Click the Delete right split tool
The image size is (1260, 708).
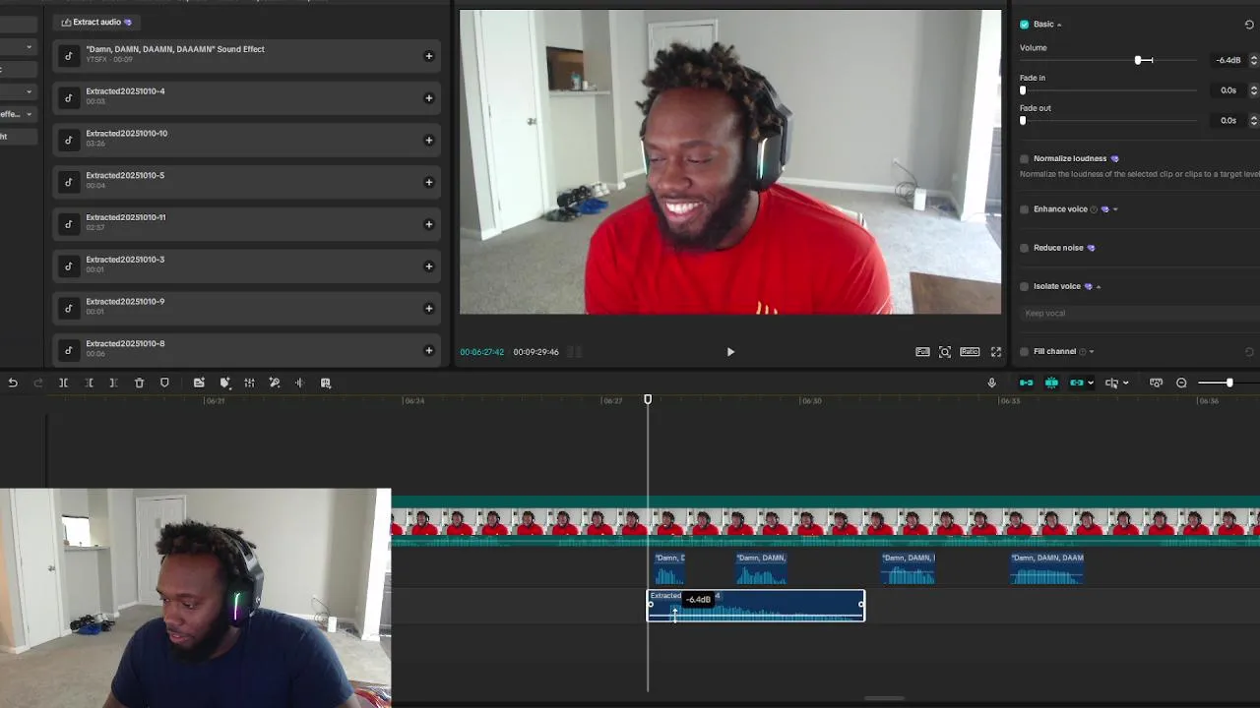tap(113, 383)
